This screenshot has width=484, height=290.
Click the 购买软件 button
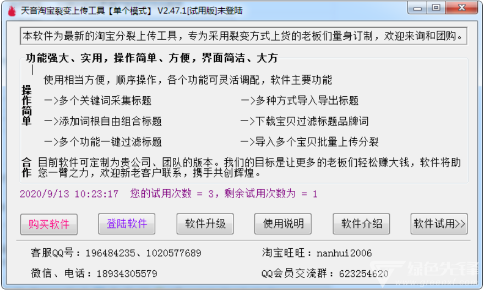(x=49, y=225)
